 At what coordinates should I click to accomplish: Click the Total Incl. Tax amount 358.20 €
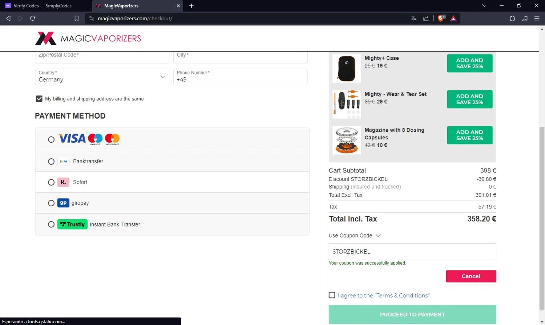(x=481, y=219)
